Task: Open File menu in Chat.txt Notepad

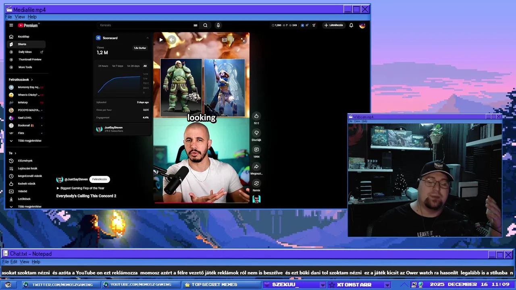Action: click(x=5, y=262)
